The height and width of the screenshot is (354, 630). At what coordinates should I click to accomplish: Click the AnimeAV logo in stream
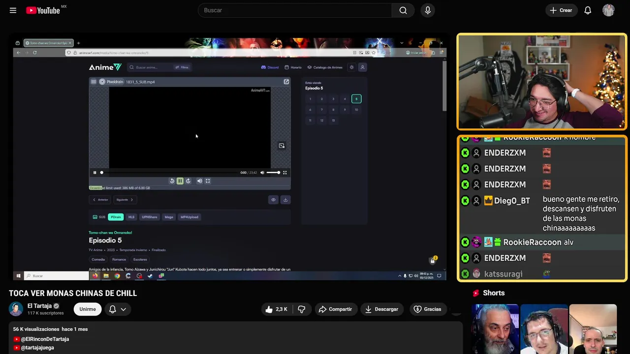pos(105,67)
